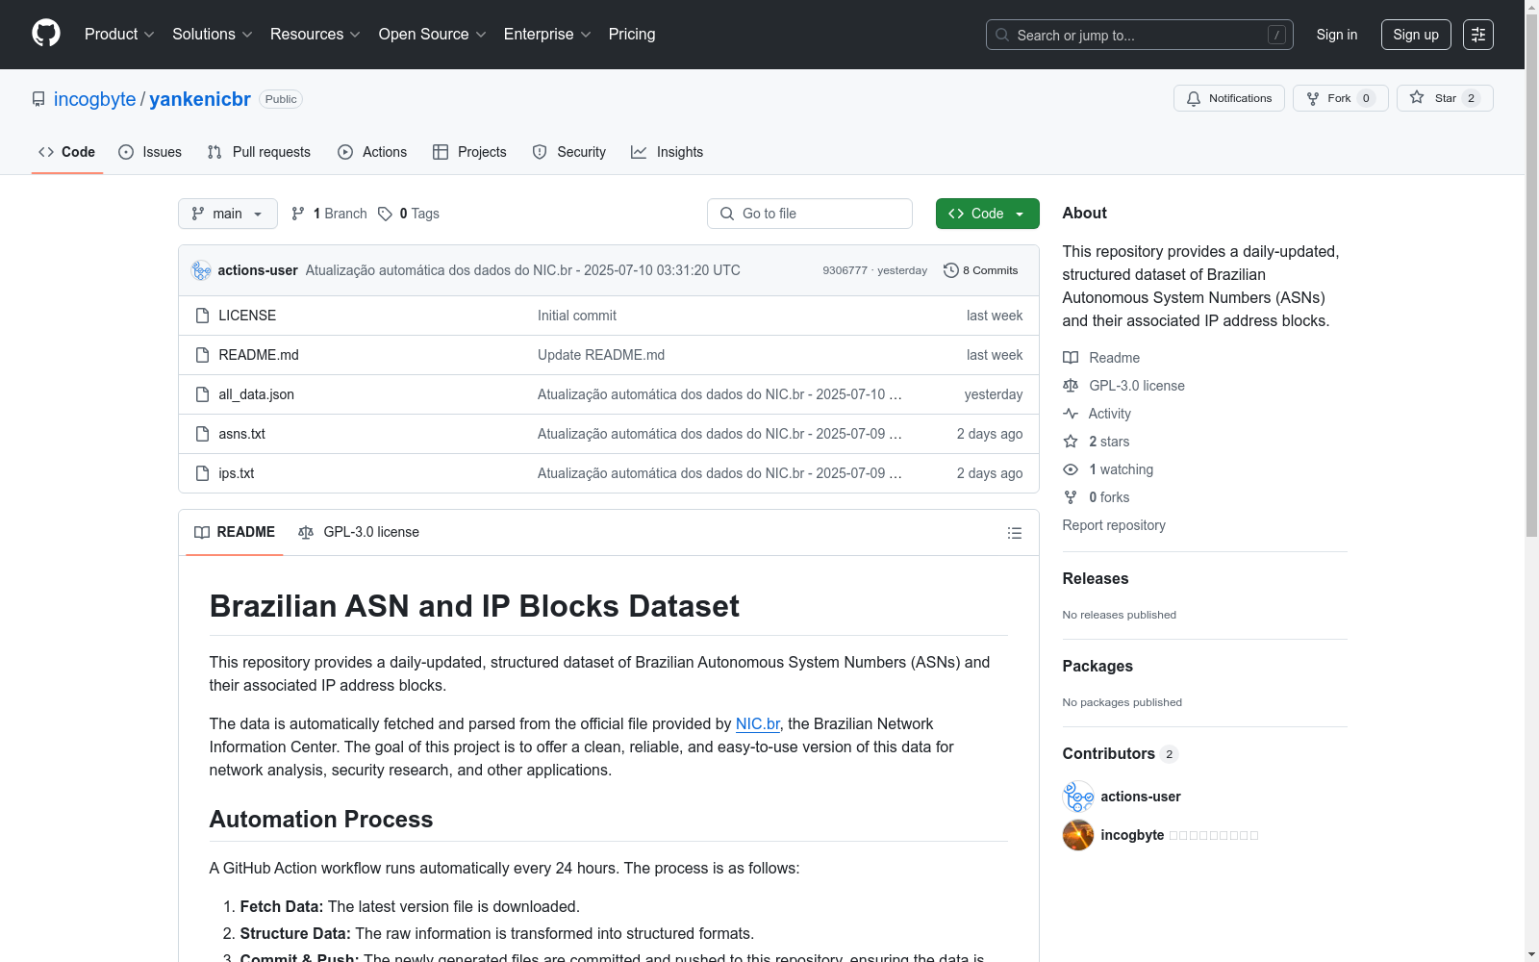The height and width of the screenshot is (962, 1539).
Task: Open appearance settings icon in header
Action: pos(1478,35)
